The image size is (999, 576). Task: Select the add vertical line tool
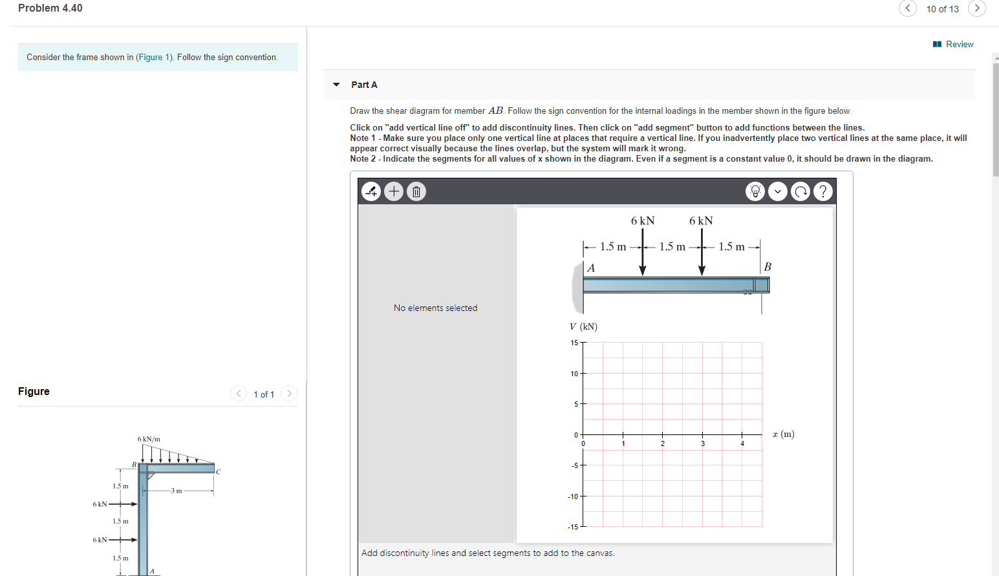[371, 191]
